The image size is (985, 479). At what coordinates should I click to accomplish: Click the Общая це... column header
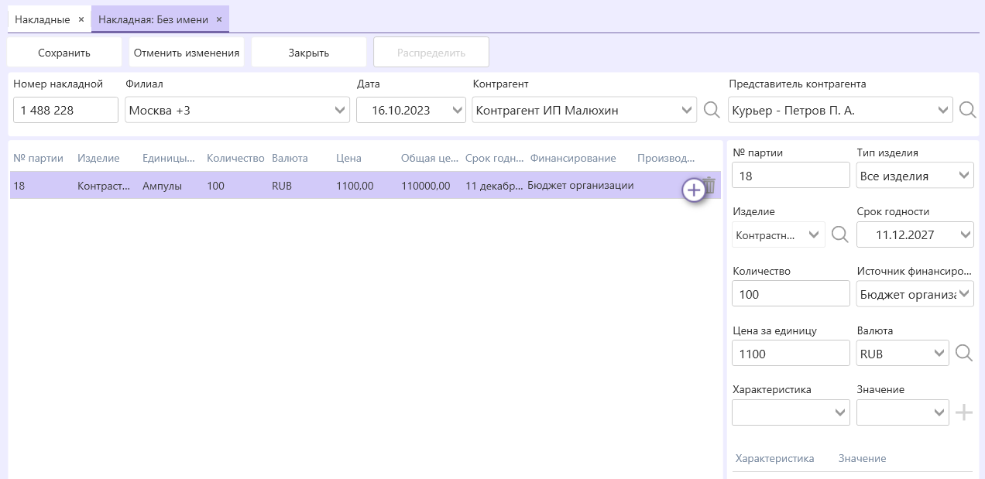pyautogui.click(x=431, y=158)
